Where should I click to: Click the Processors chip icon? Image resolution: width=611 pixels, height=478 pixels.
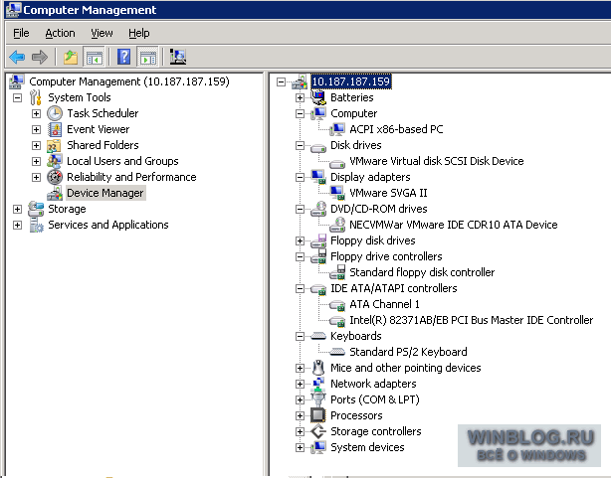(x=318, y=415)
